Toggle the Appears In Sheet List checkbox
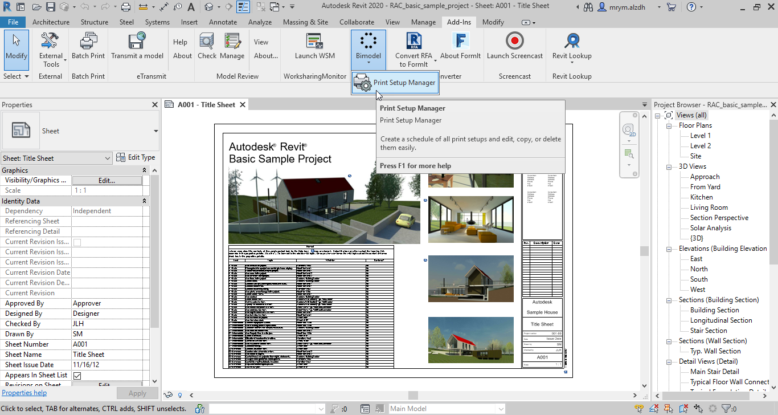 (78, 375)
